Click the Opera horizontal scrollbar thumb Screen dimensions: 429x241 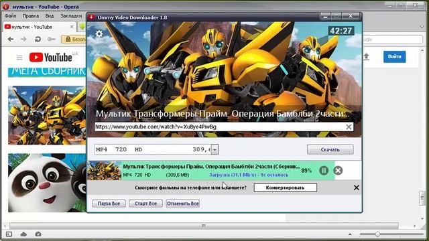point(204,226)
